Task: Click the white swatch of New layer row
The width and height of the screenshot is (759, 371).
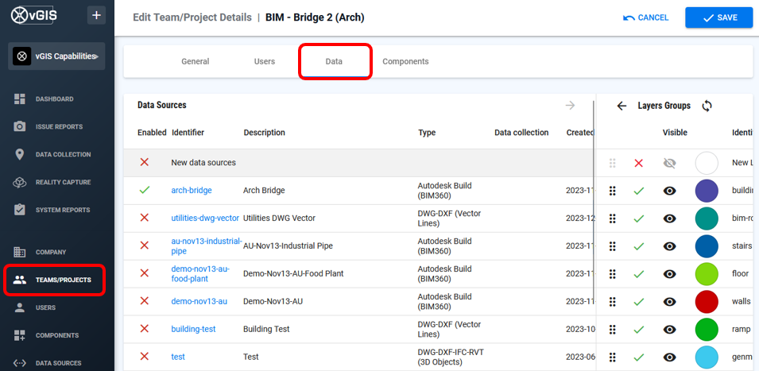Action: coord(707,163)
